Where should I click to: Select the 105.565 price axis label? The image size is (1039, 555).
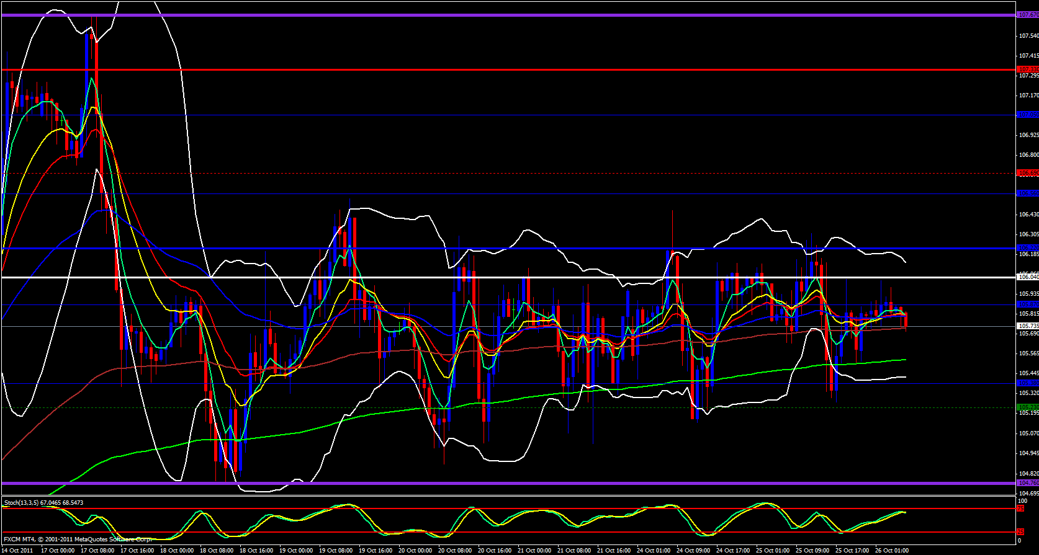(x=1028, y=353)
